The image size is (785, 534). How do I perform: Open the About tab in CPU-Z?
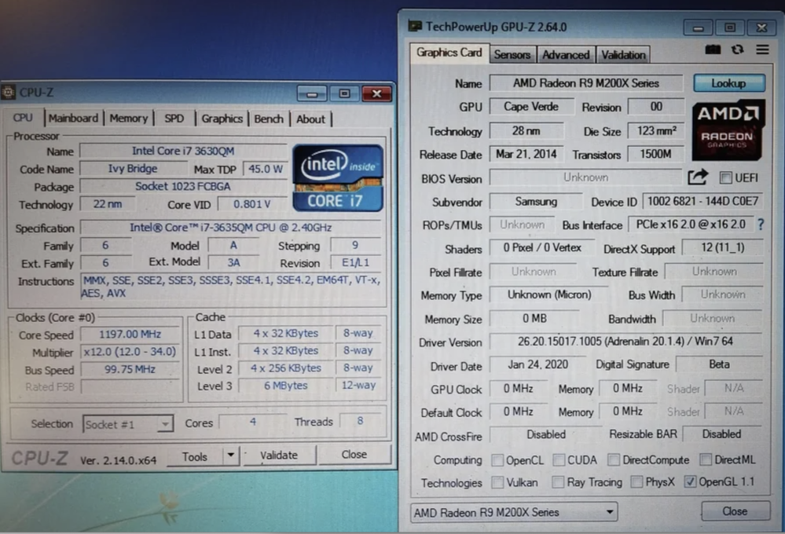pos(310,119)
